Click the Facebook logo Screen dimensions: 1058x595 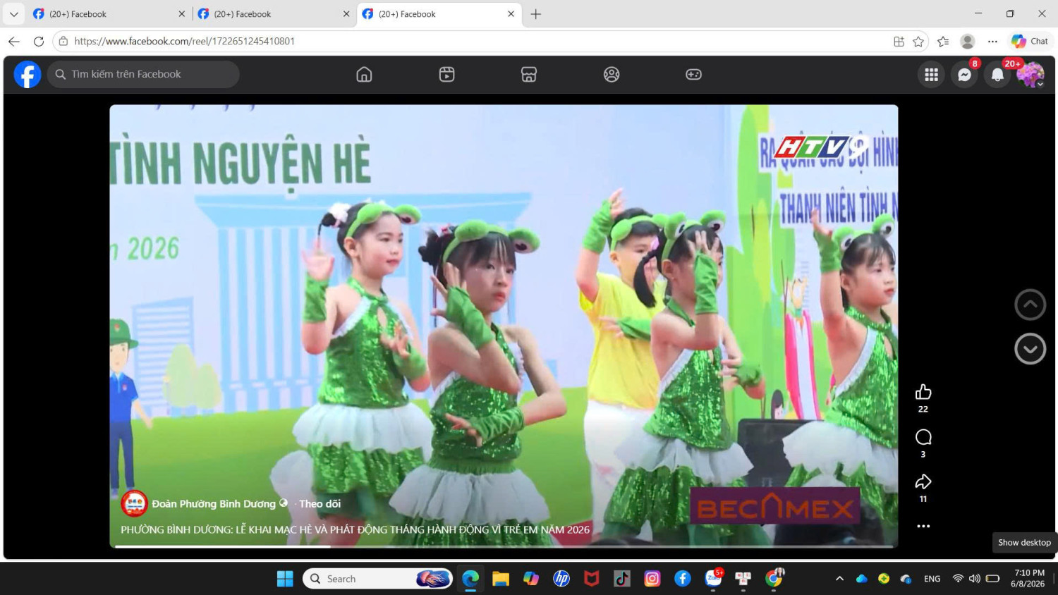(x=28, y=74)
